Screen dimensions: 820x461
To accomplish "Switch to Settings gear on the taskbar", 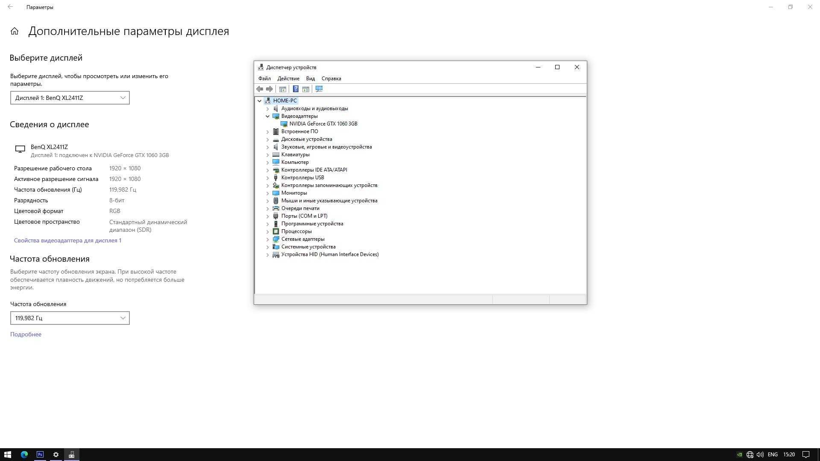I will (56, 455).
